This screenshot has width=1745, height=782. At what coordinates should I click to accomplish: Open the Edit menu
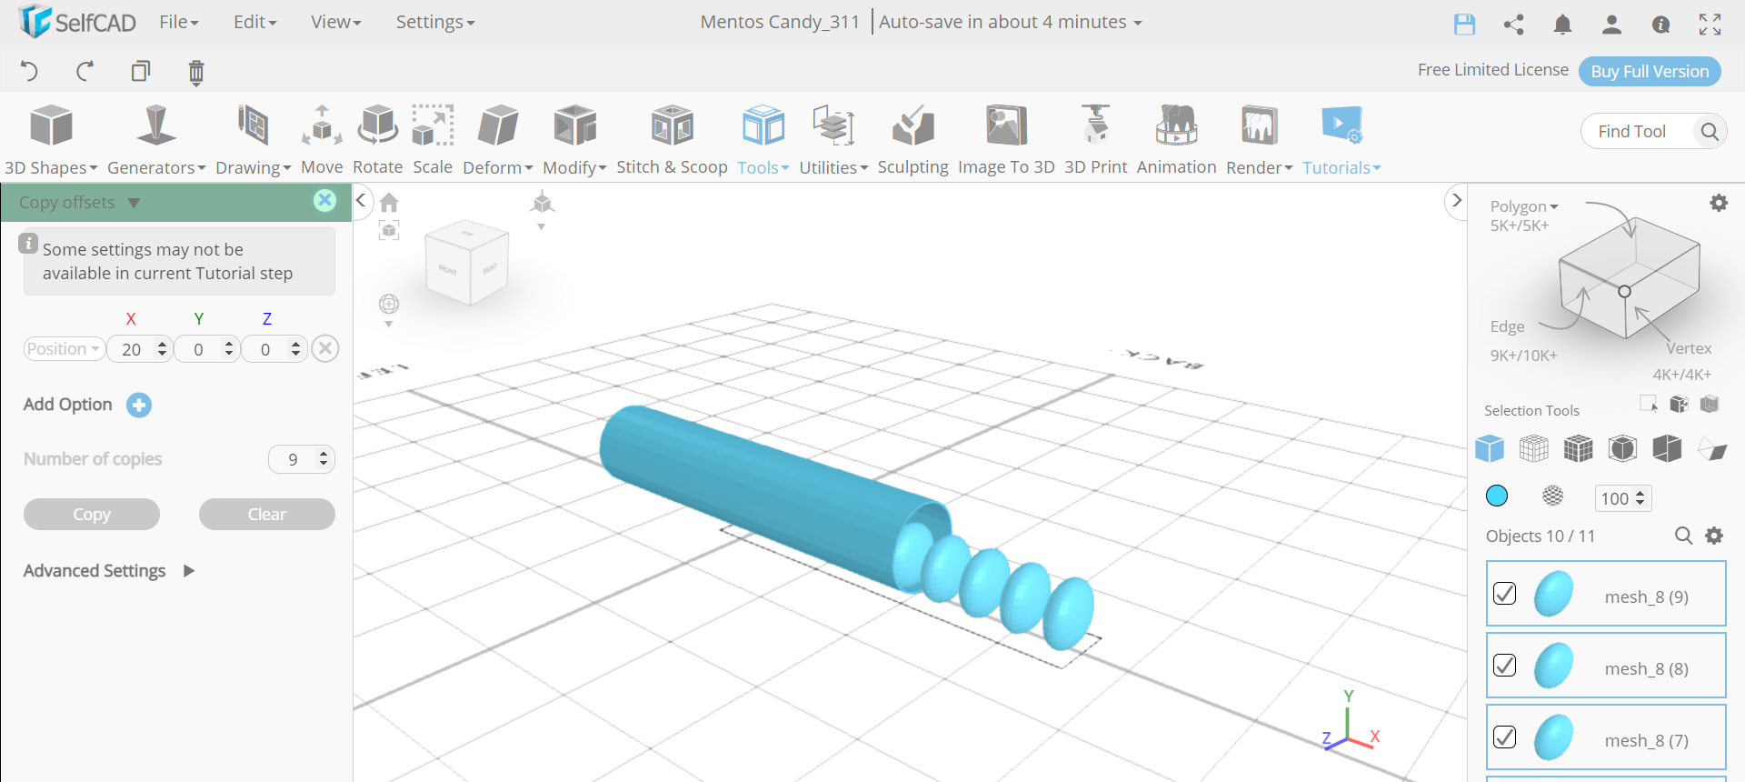(x=254, y=22)
